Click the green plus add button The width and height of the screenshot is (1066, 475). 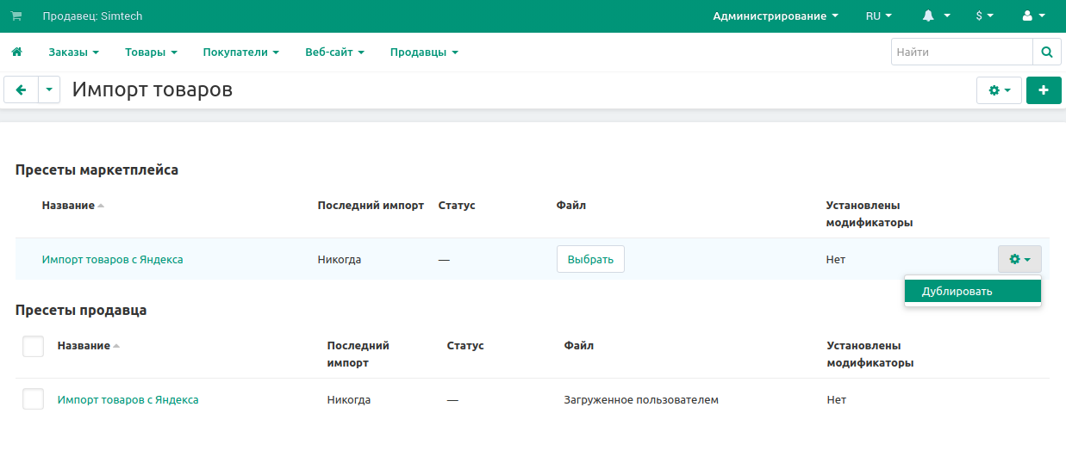(x=1044, y=90)
